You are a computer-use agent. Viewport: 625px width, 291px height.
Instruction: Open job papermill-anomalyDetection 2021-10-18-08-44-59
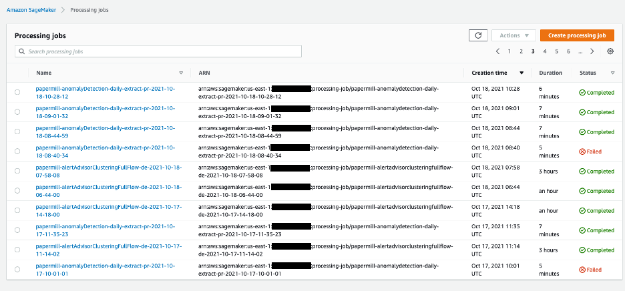(106, 132)
